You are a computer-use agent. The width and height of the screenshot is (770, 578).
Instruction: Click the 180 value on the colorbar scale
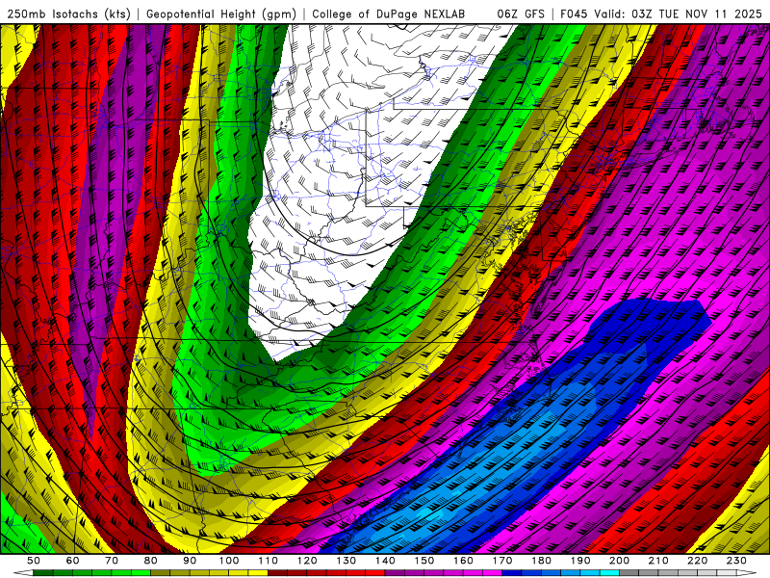tap(541, 561)
